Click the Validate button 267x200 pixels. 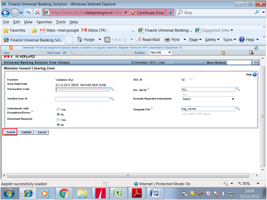(x=26, y=132)
